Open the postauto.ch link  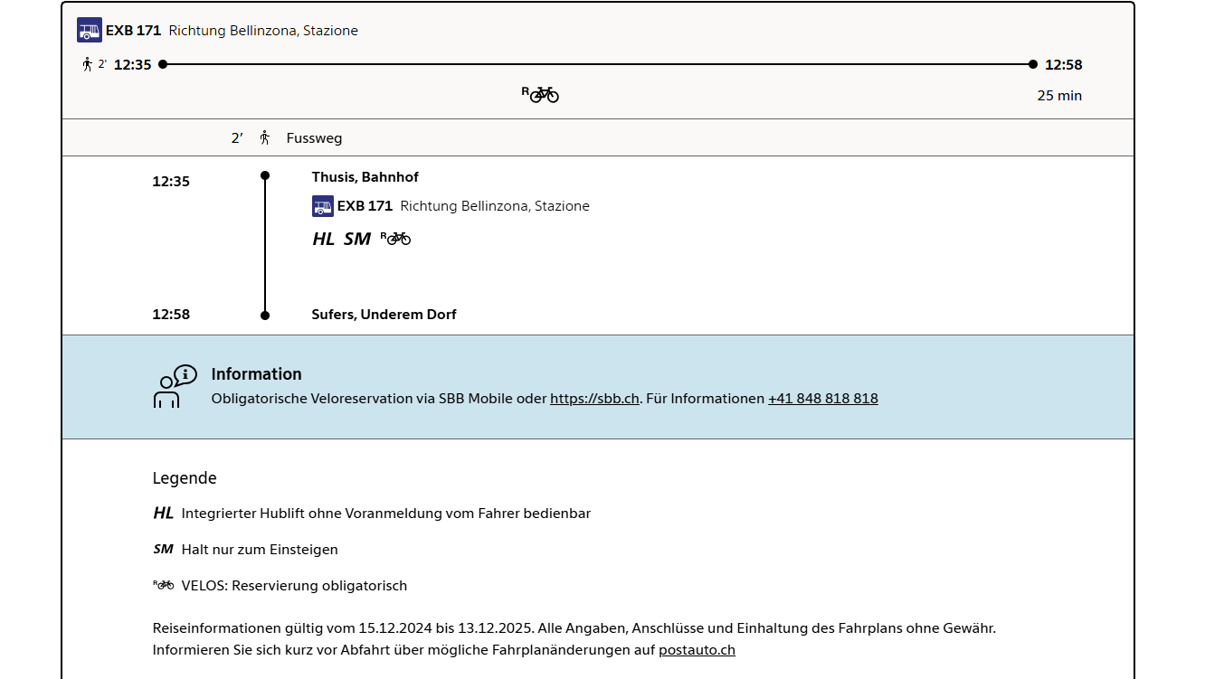[x=697, y=650]
